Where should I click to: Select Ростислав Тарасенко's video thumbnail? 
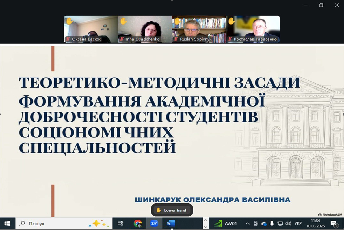pos(253,29)
